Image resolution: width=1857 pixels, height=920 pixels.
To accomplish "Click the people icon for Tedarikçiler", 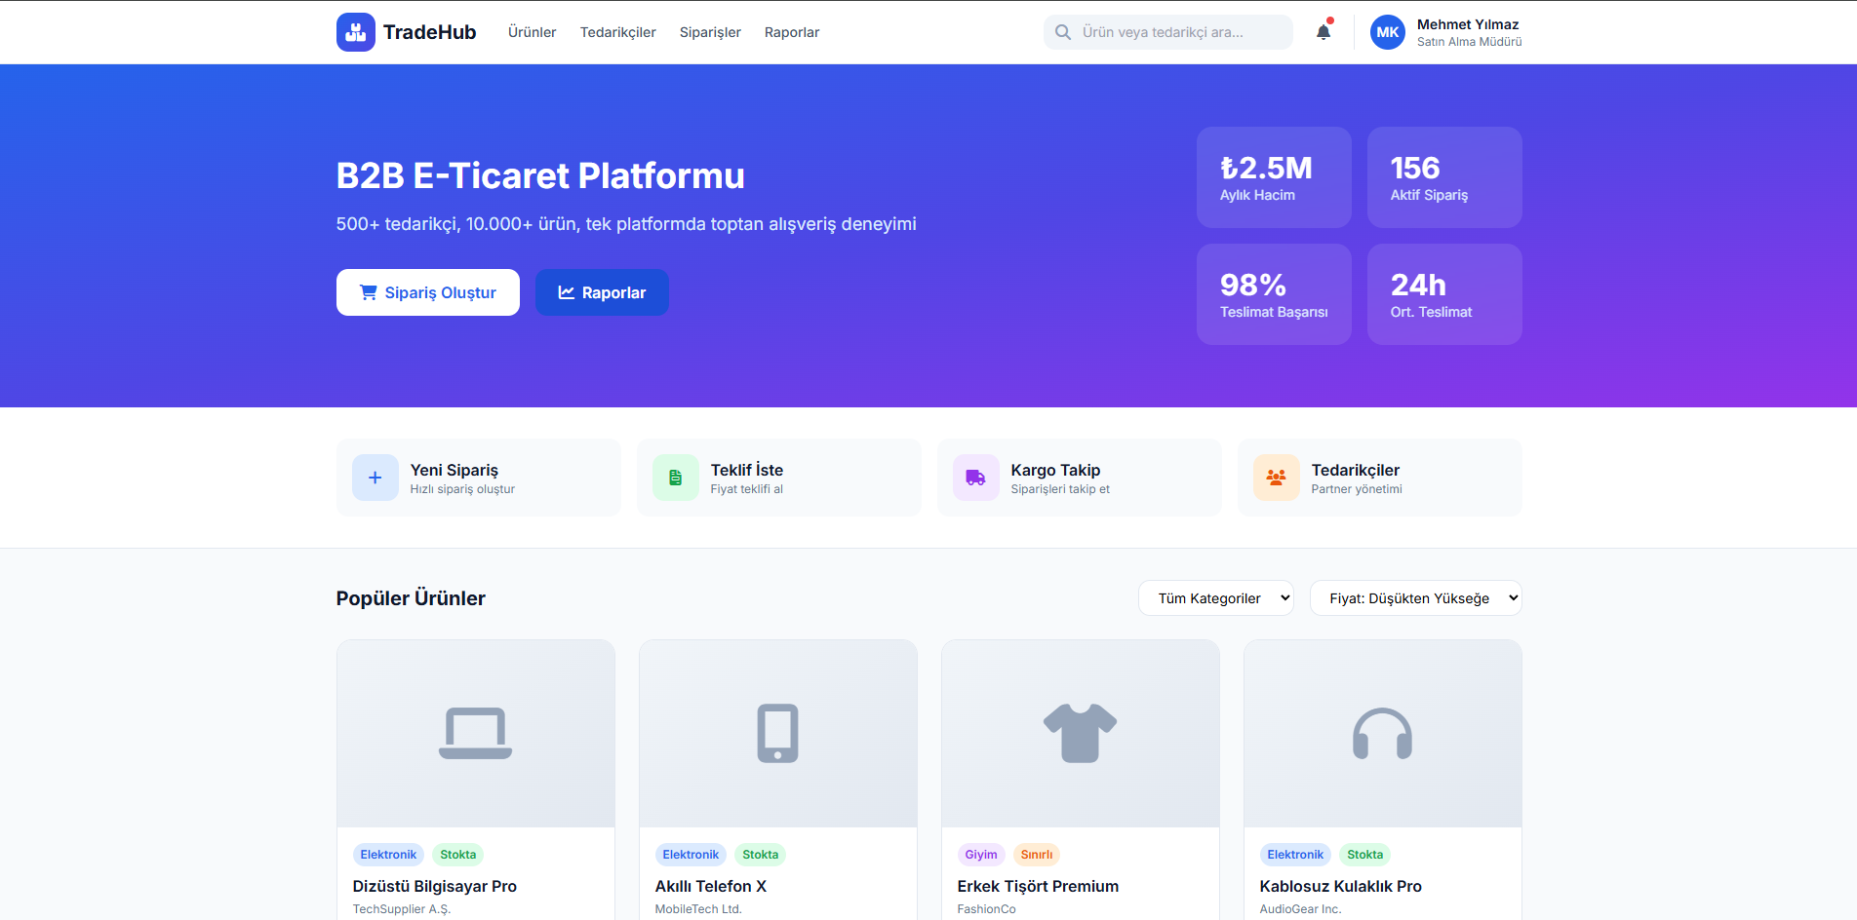I will pos(1277,478).
